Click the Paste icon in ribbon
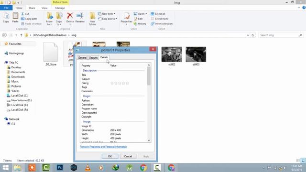Screen dimensions: 306x172 [15, 18]
